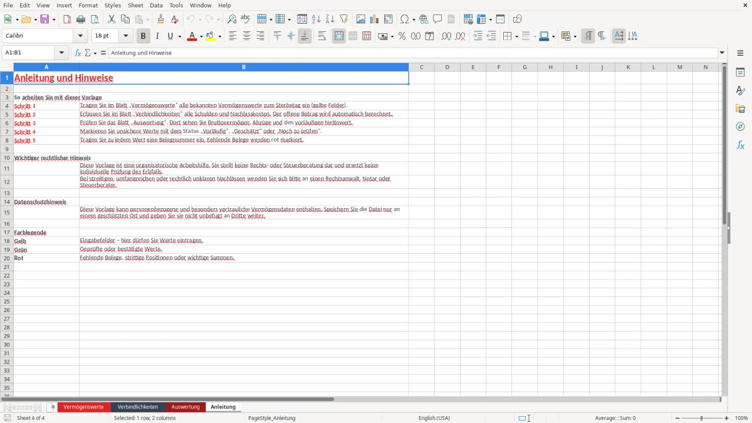Open the Sheet menu
This screenshot has height=423, width=752.
click(x=135, y=5)
